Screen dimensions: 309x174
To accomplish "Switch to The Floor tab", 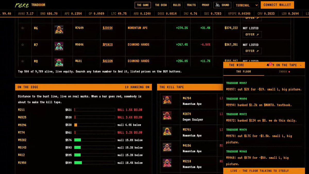I will point(244,72).
